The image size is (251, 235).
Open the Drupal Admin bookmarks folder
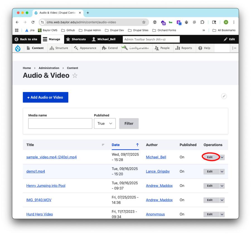pos(90,30)
